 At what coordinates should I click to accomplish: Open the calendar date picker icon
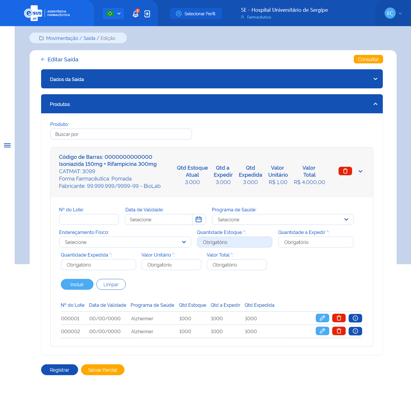(x=199, y=220)
